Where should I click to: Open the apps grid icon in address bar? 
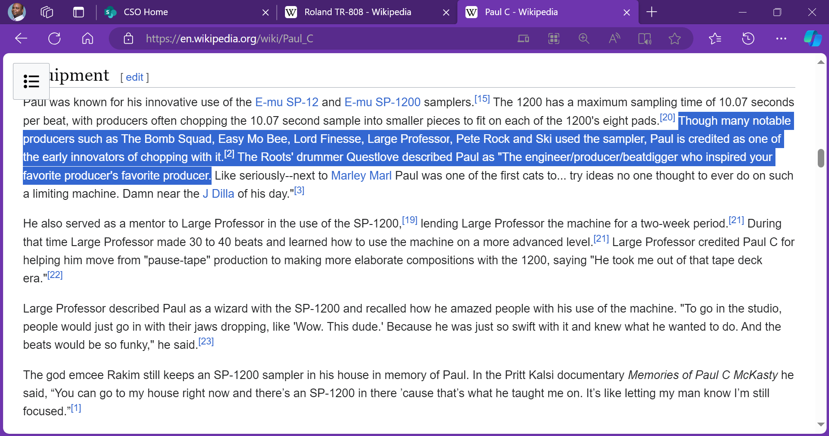[x=554, y=38]
